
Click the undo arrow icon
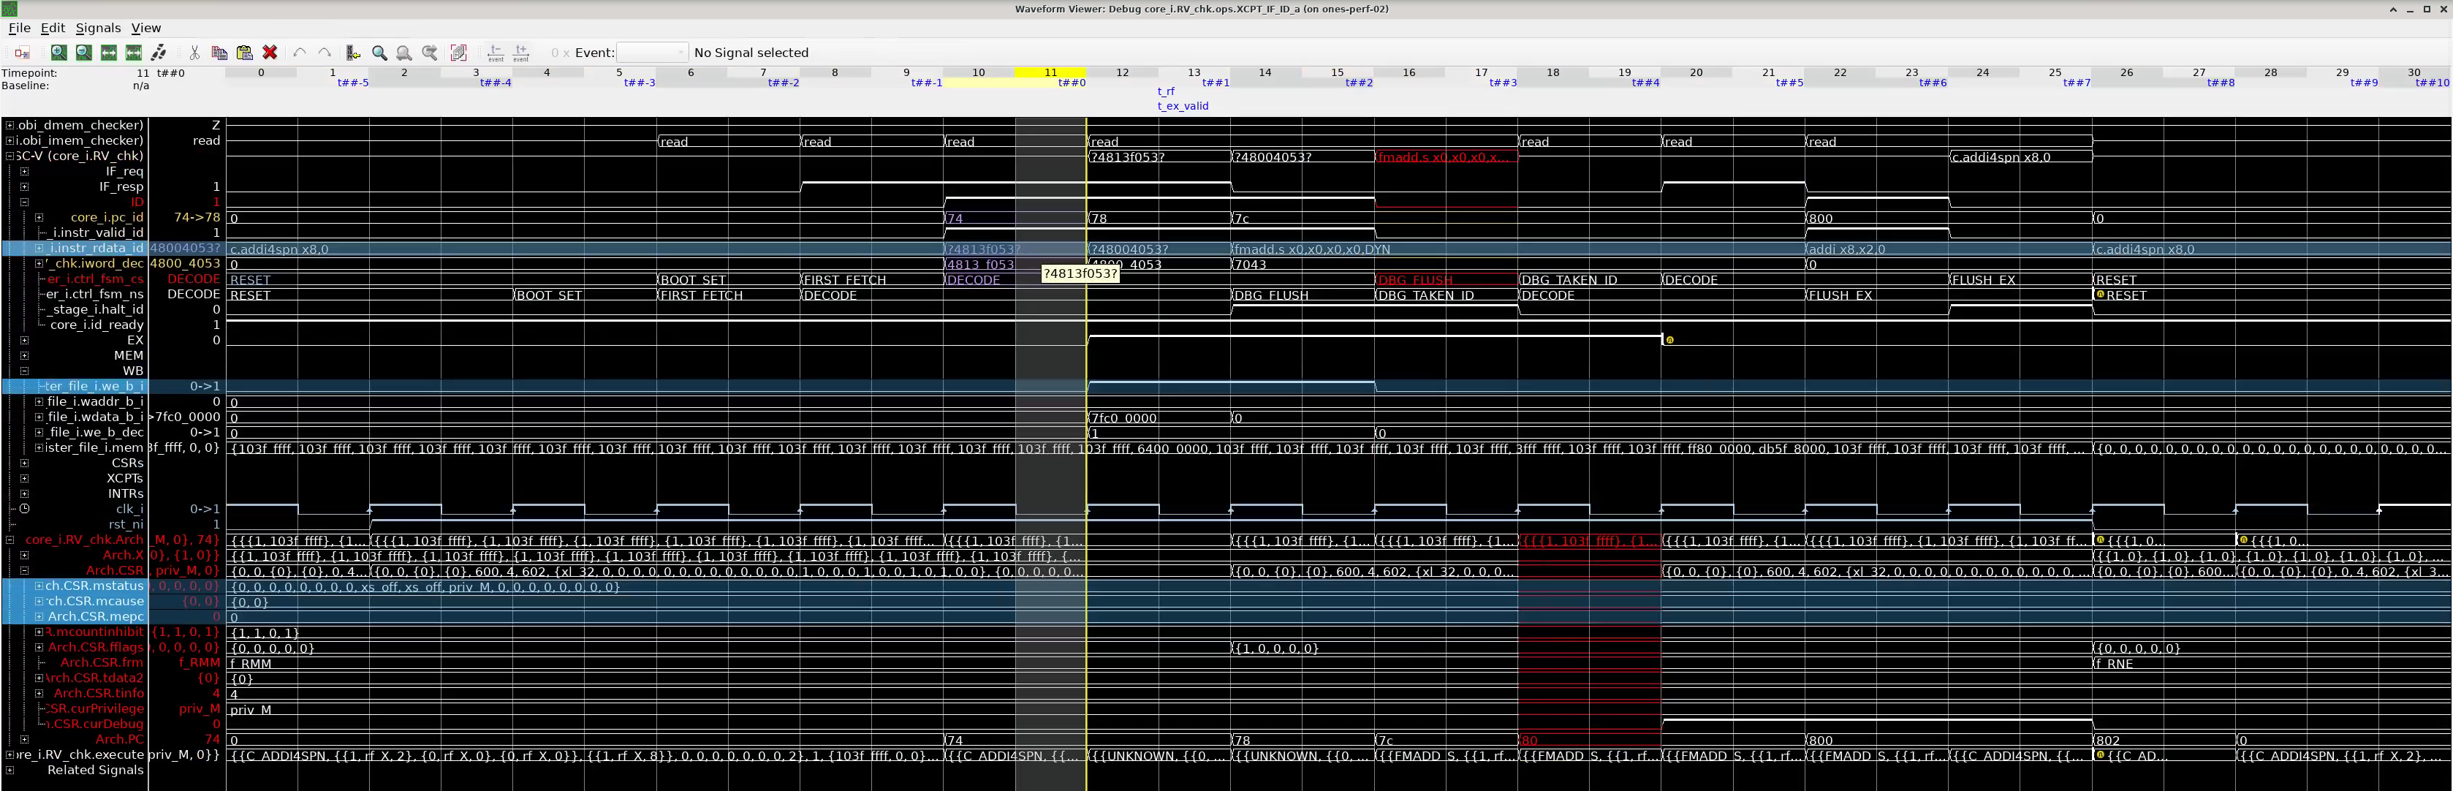[300, 53]
